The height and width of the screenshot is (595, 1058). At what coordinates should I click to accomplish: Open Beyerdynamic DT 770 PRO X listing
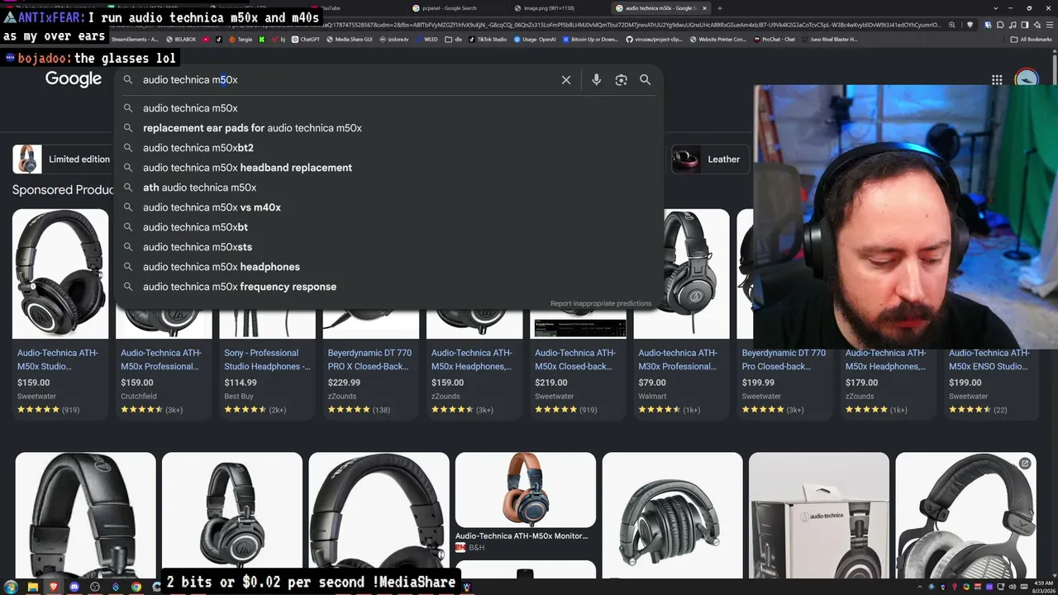click(369, 359)
